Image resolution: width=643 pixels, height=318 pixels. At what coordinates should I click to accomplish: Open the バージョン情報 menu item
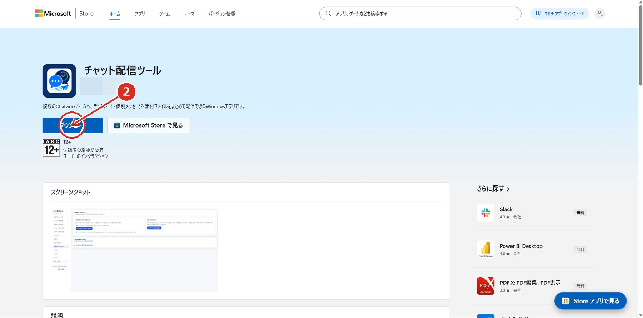[x=222, y=14]
